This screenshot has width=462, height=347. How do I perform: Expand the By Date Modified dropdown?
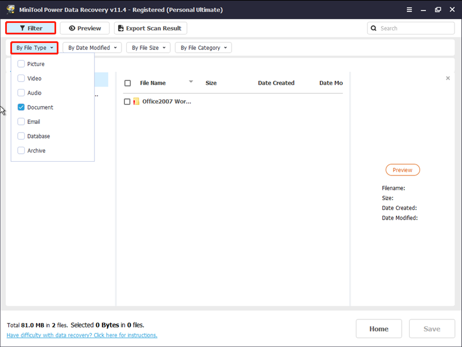click(92, 48)
